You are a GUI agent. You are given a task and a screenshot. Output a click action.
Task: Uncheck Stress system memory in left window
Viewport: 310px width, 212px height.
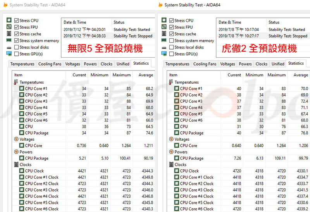point(16,41)
